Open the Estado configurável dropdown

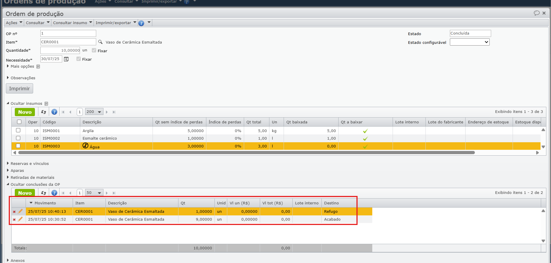coord(470,42)
